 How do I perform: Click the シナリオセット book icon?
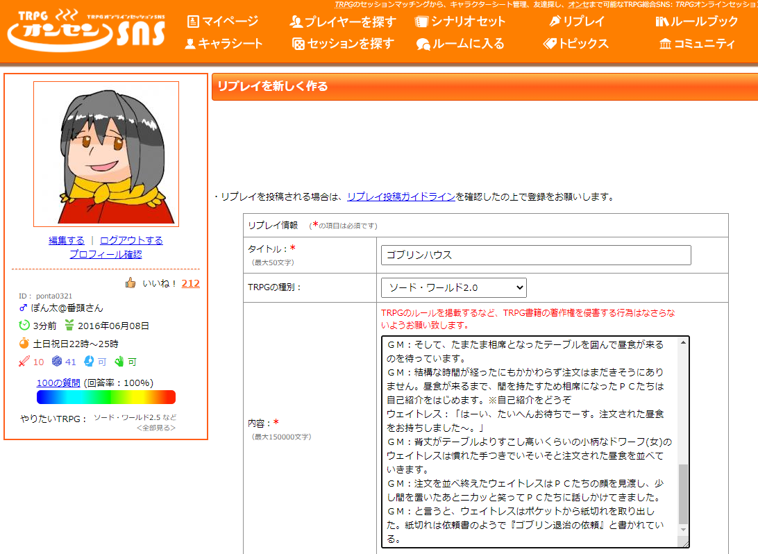point(421,22)
